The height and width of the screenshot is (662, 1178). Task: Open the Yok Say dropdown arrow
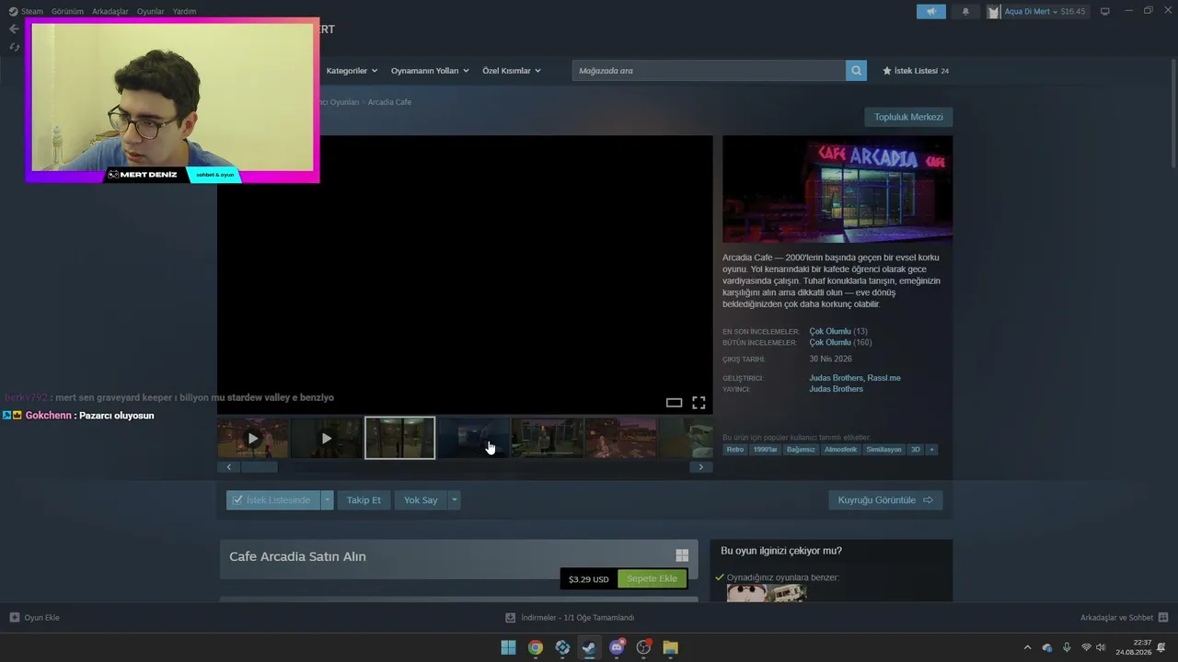pos(454,500)
